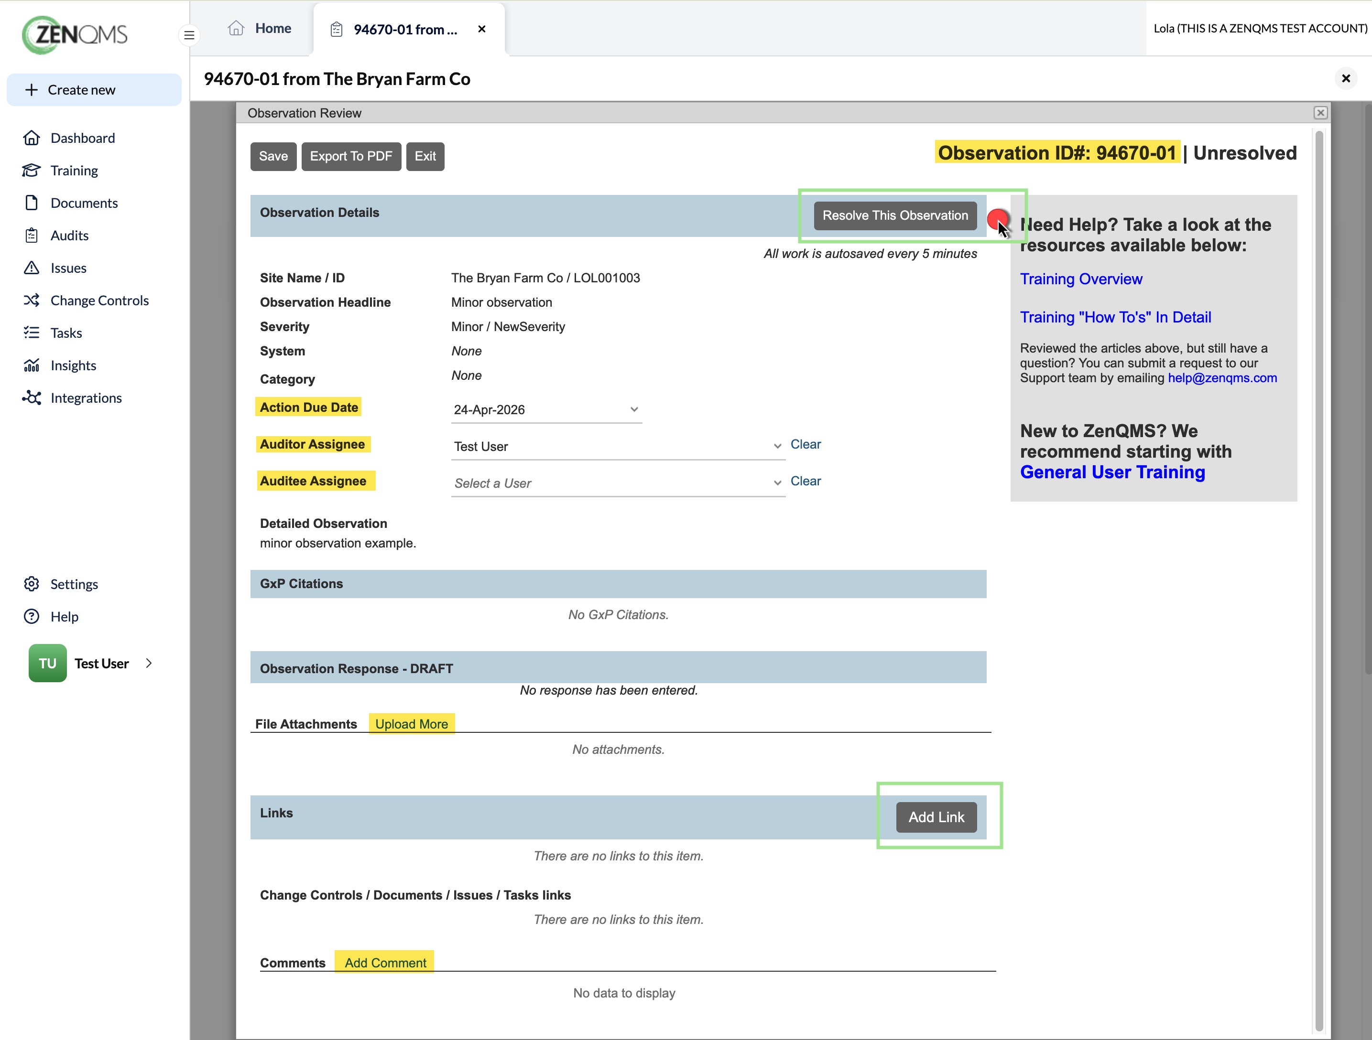Open Settings in the sidebar
This screenshot has height=1040, width=1372.
click(74, 584)
